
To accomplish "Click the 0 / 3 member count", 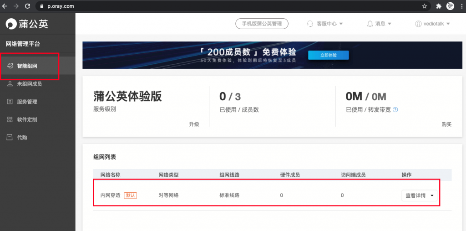I will [230, 97].
